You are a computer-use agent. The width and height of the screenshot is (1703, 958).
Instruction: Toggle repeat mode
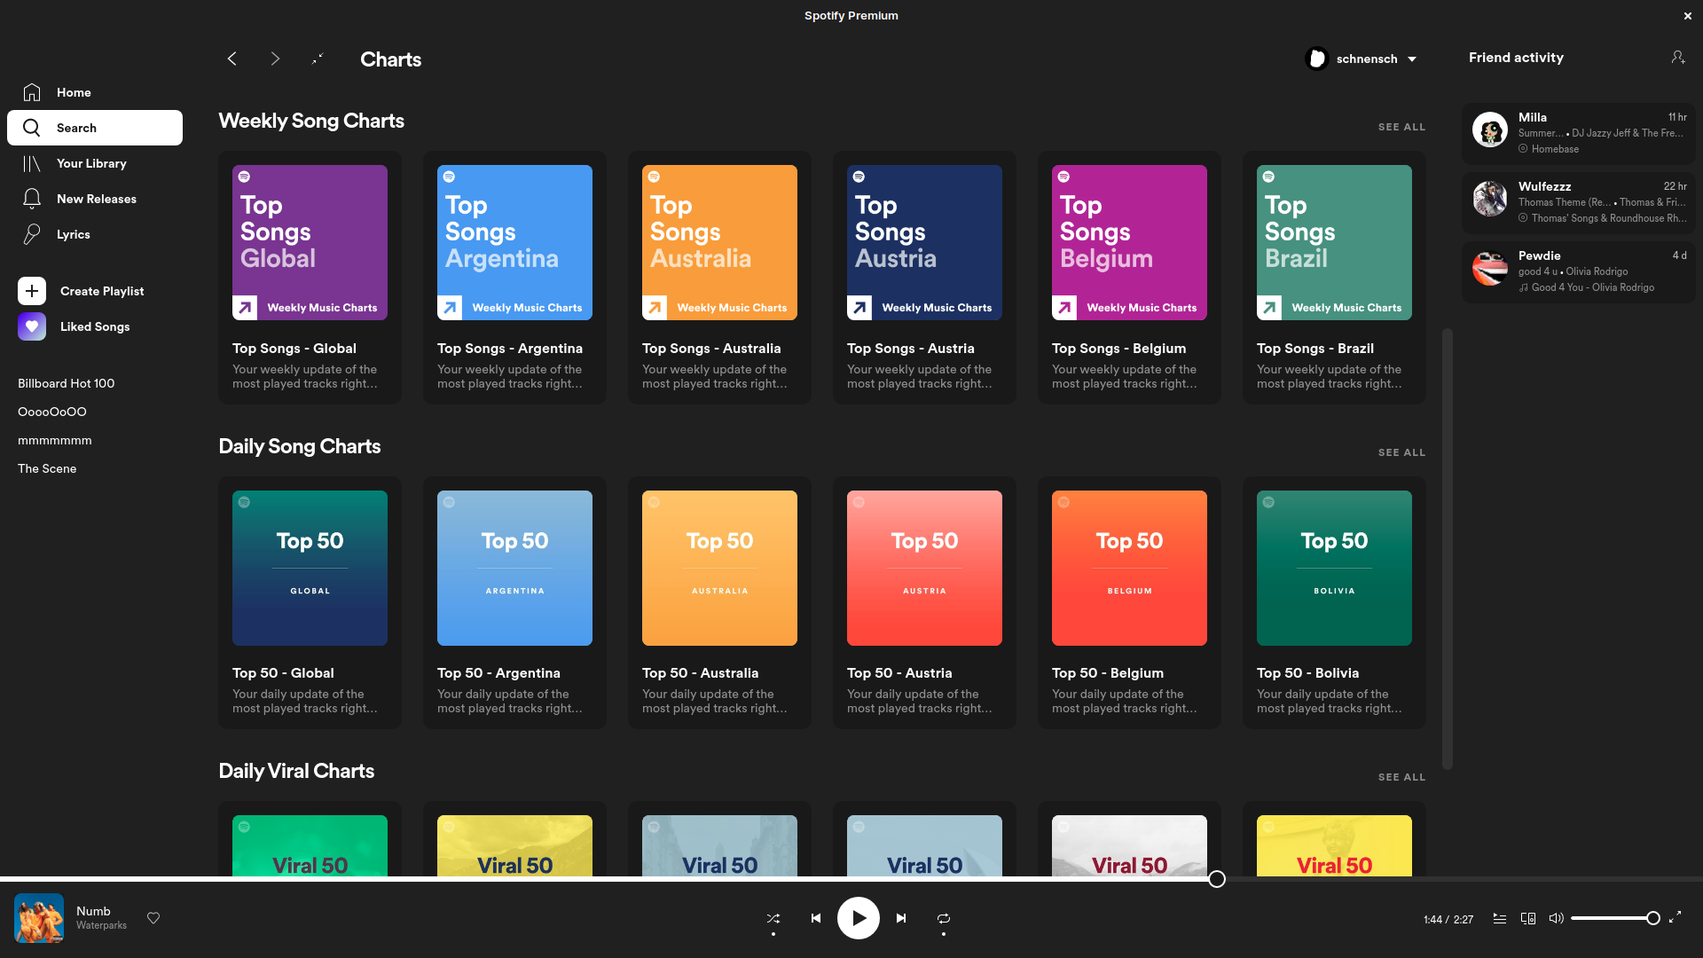[x=944, y=919]
